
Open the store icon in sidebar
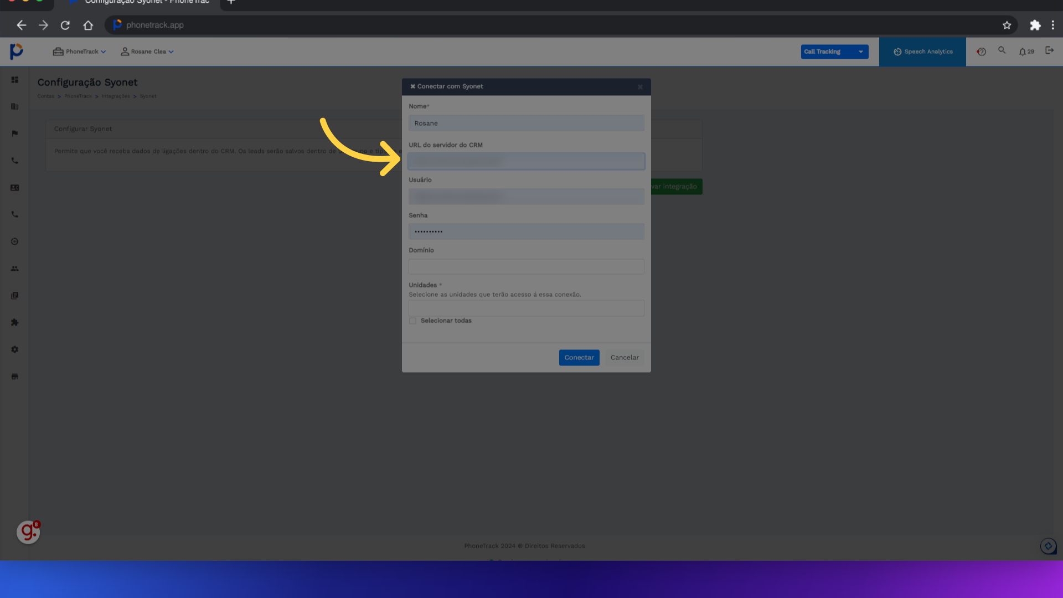pos(15,377)
